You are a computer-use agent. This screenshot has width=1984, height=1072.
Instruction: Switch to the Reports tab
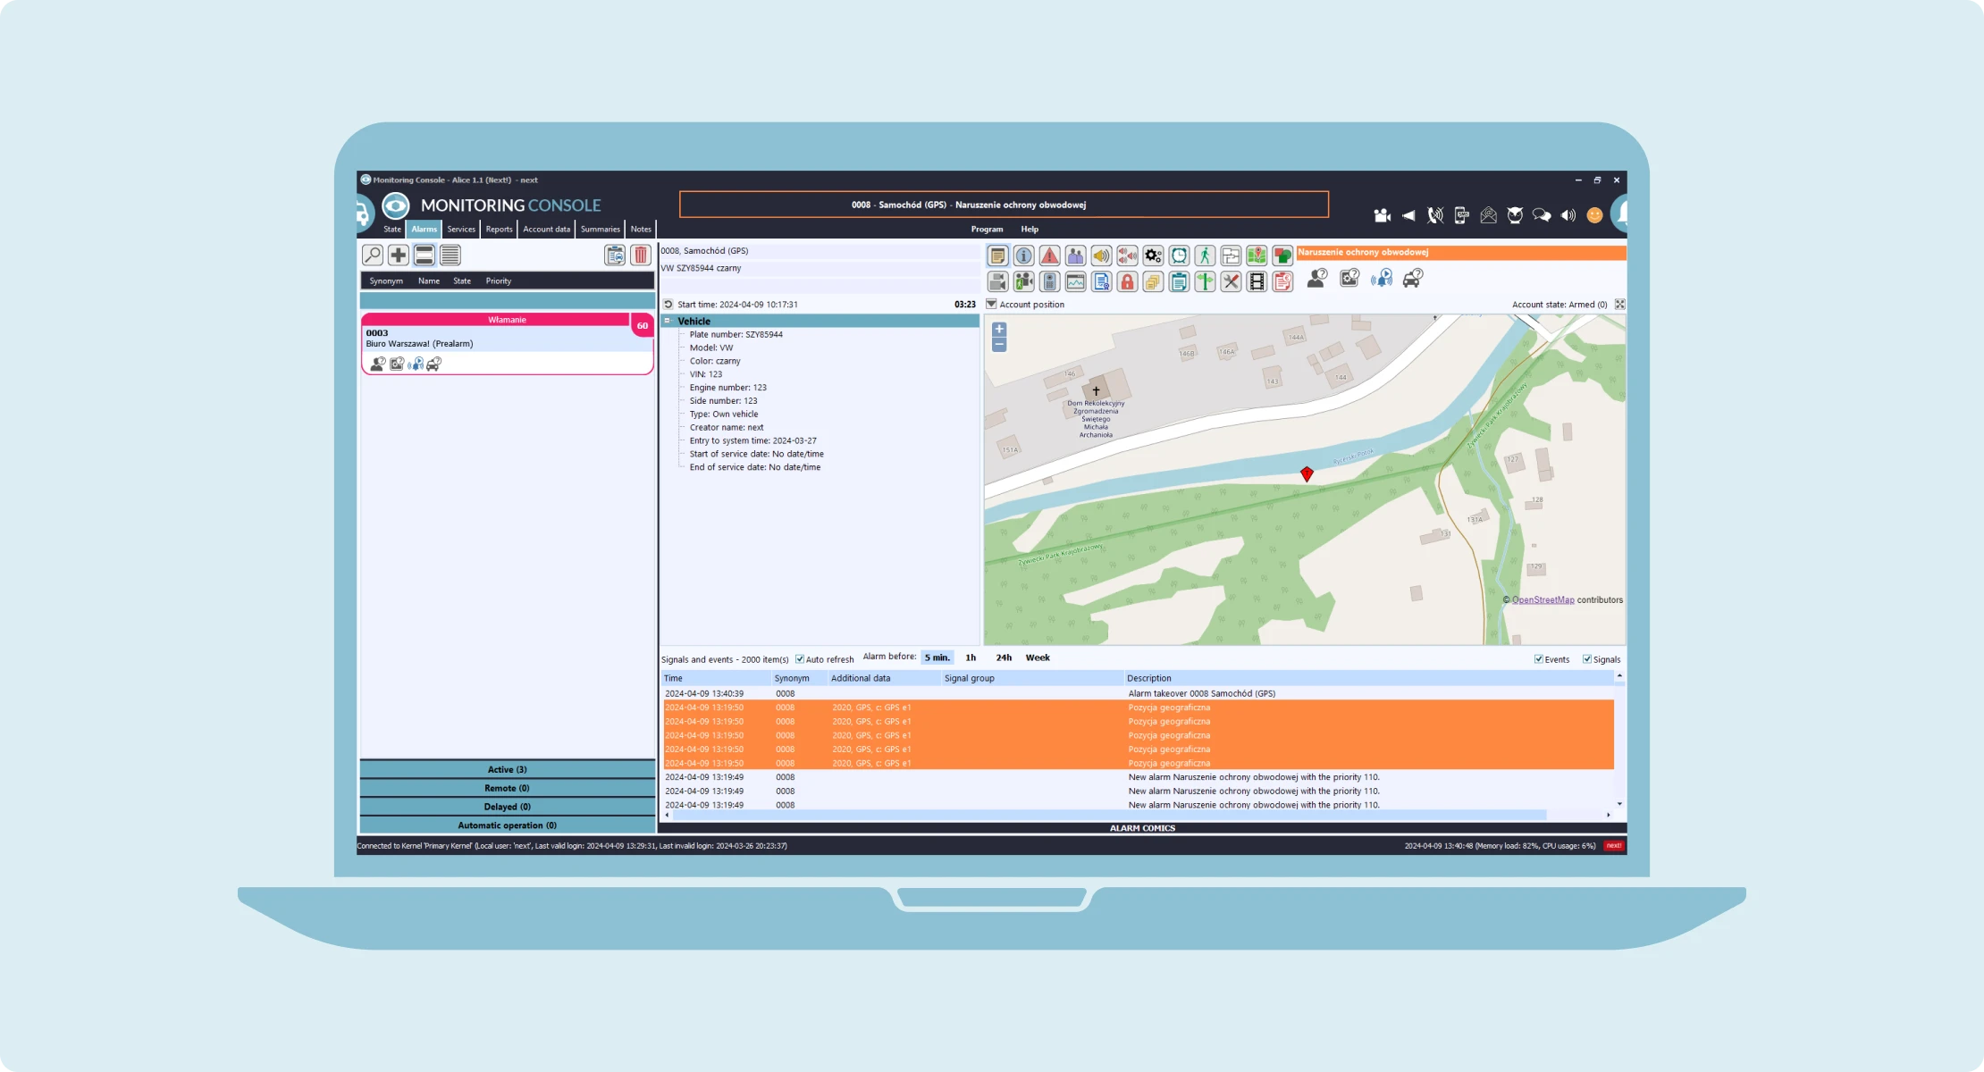[499, 230]
